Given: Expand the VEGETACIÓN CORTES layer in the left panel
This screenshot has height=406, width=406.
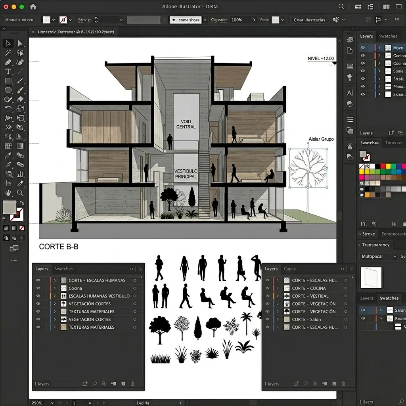Looking at the screenshot, I should pyautogui.click(x=55, y=304).
